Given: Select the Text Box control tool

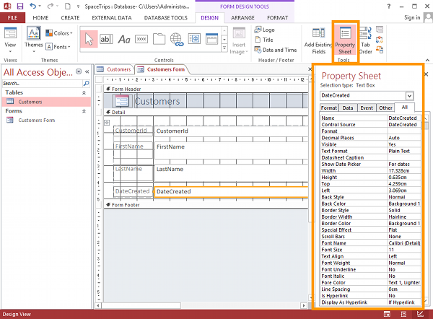Looking at the screenshot, I should [106, 39].
